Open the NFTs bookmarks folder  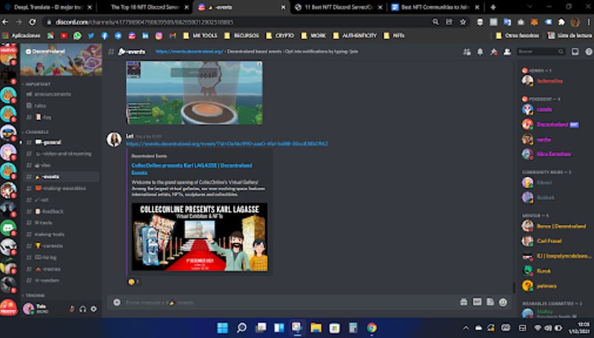394,36
